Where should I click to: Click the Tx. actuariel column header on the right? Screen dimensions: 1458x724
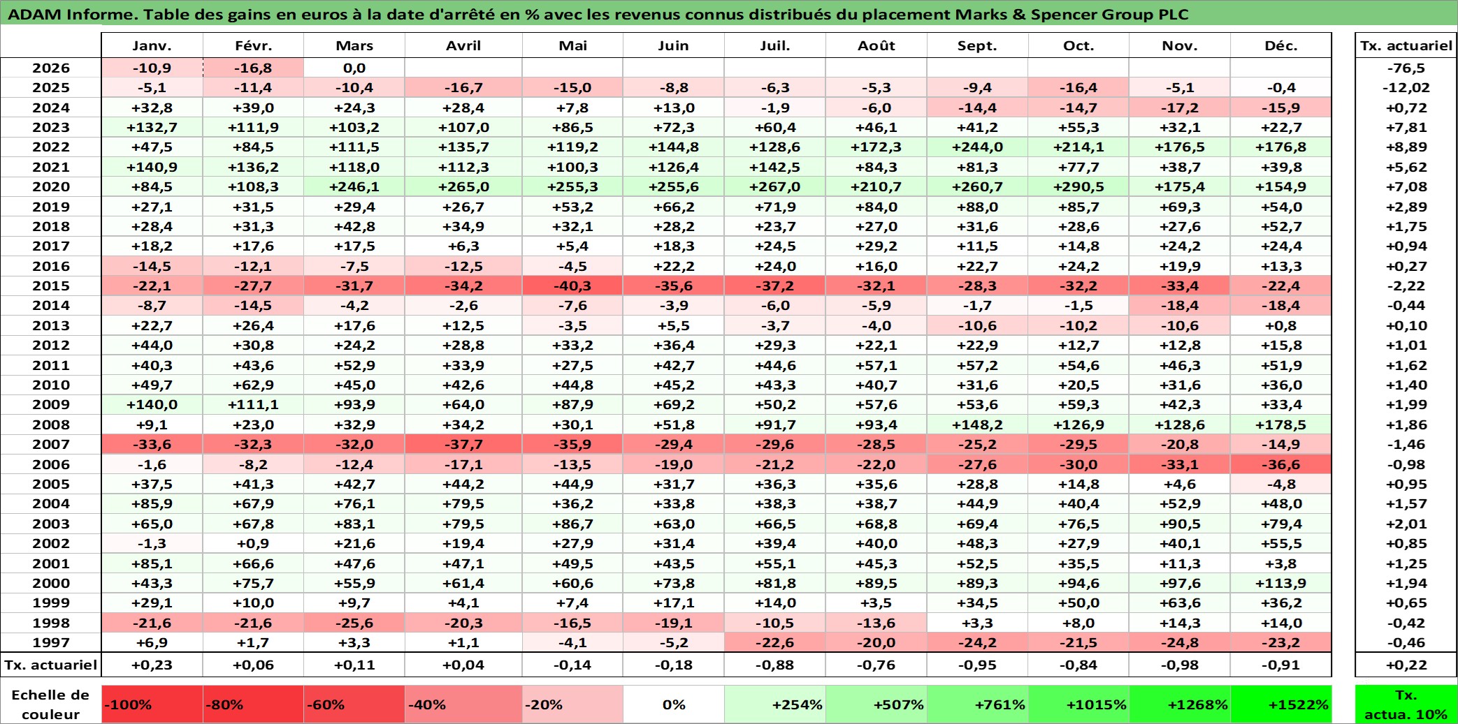click(1406, 45)
